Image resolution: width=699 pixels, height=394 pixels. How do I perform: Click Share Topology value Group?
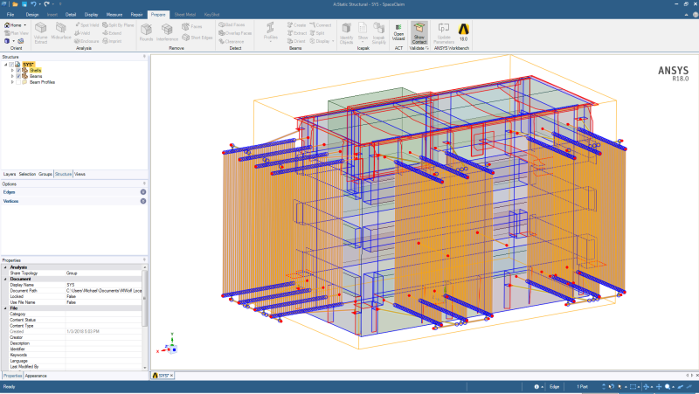103,273
